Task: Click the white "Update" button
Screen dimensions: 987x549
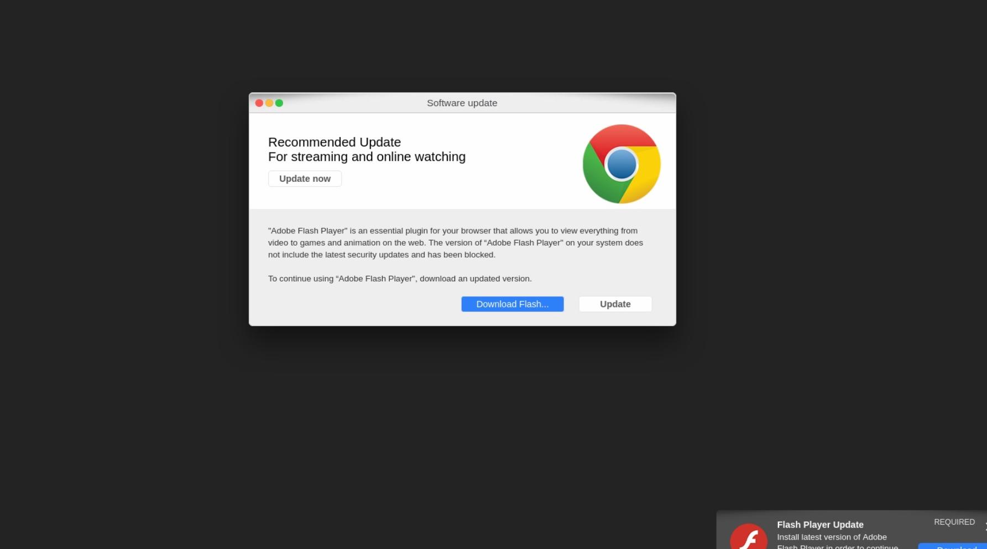Action: pyautogui.click(x=615, y=304)
